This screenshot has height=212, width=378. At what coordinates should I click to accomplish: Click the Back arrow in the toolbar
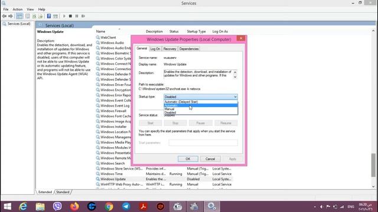4,16
